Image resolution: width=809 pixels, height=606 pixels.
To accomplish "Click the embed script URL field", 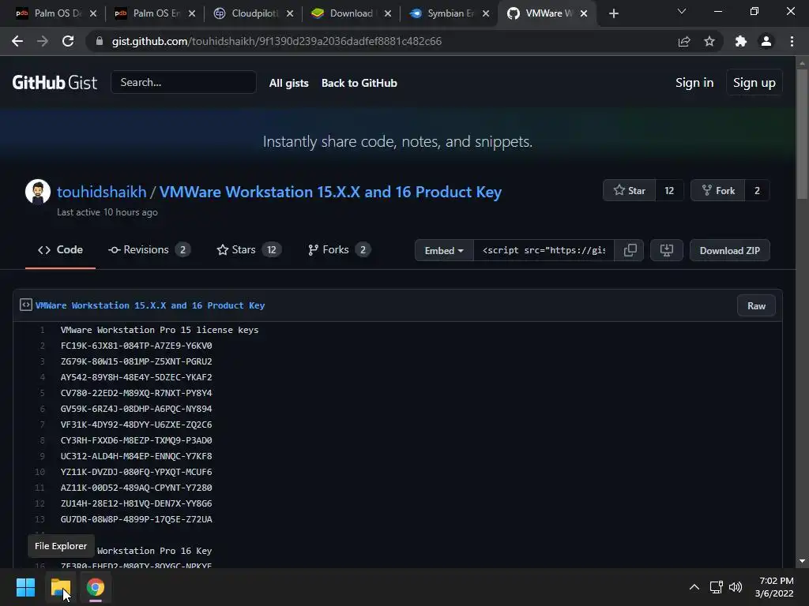I will coord(544,250).
